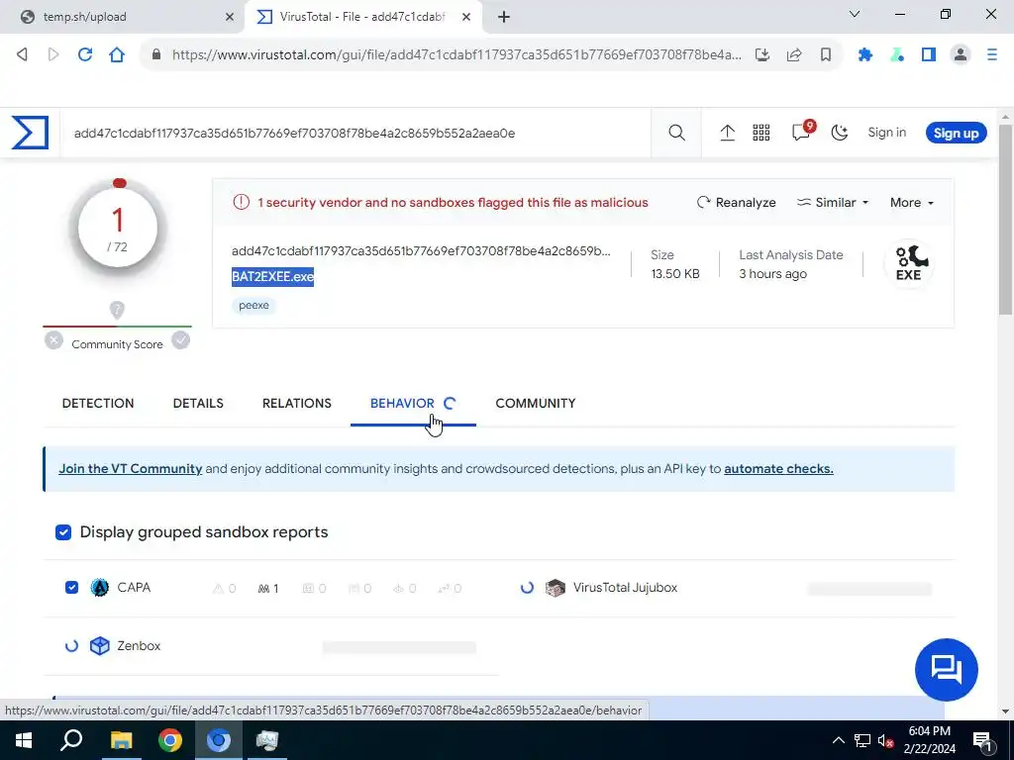Open notifications chat icon with badge
Screen dimensions: 1014x760
click(802, 132)
